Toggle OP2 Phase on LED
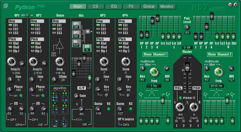Viewport: 241px width, 132px height. point(43,95)
